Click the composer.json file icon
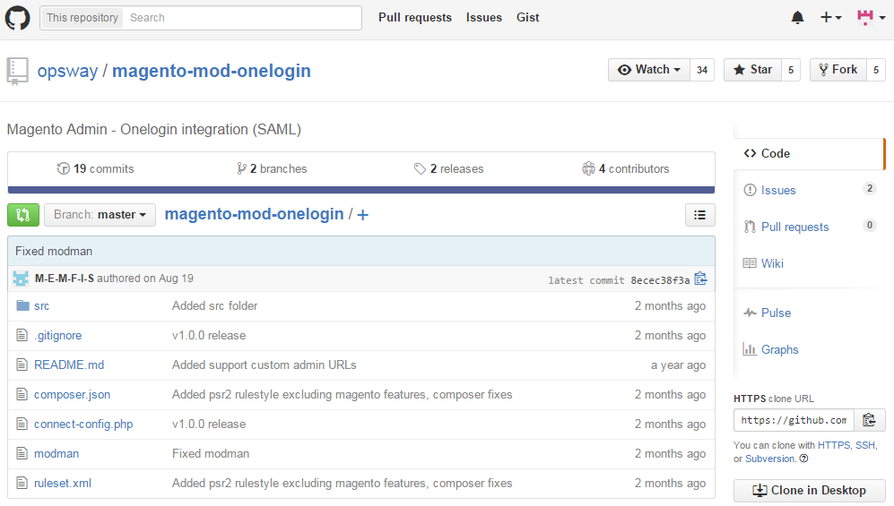 (22, 394)
